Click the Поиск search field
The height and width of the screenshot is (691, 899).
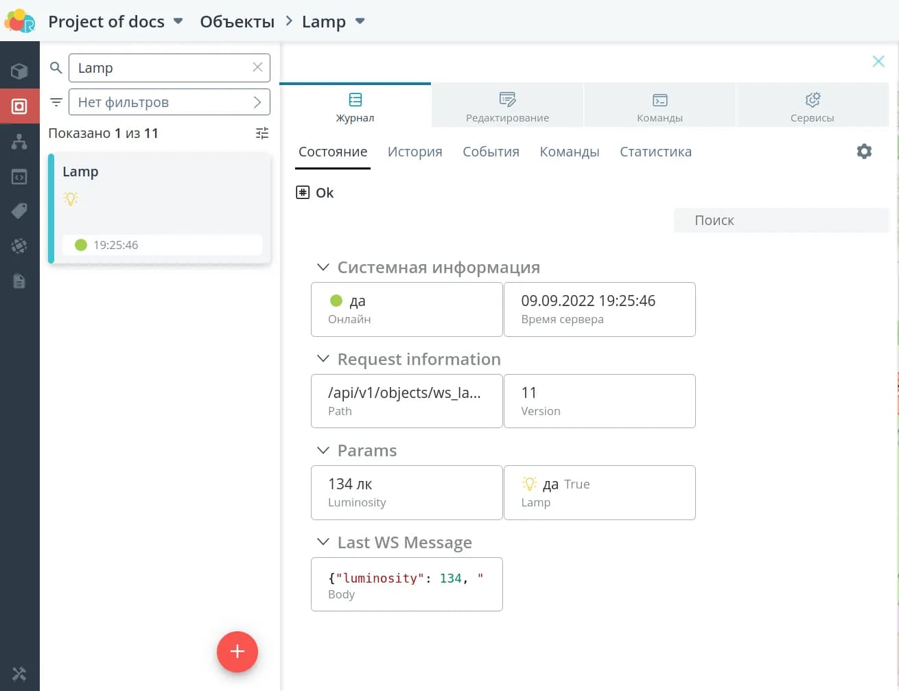pos(781,220)
